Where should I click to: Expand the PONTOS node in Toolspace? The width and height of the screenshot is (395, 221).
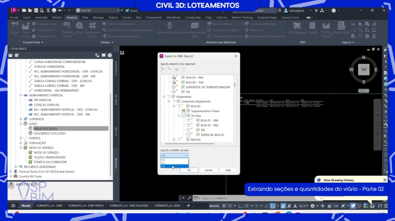point(21,138)
